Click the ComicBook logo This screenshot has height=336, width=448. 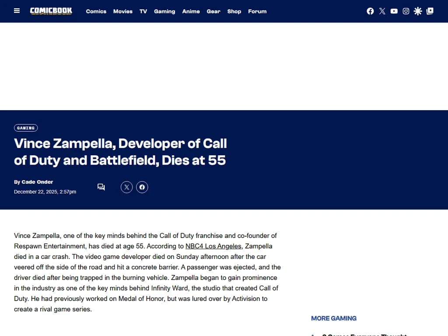[x=51, y=11]
